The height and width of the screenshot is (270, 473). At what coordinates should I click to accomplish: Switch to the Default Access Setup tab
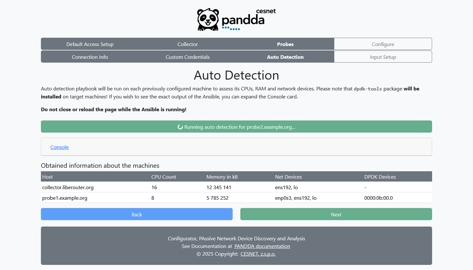click(90, 44)
